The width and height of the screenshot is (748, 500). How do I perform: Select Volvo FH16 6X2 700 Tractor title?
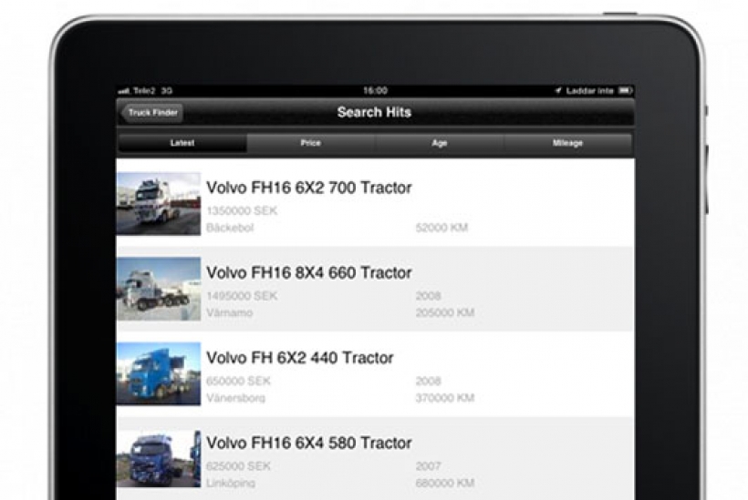pyautogui.click(x=308, y=188)
